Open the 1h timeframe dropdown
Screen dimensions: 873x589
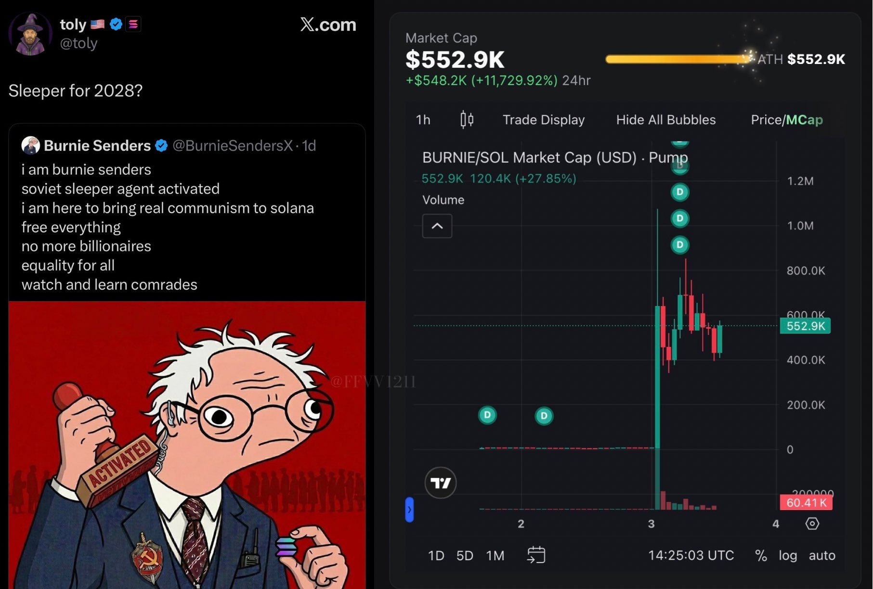[423, 120]
